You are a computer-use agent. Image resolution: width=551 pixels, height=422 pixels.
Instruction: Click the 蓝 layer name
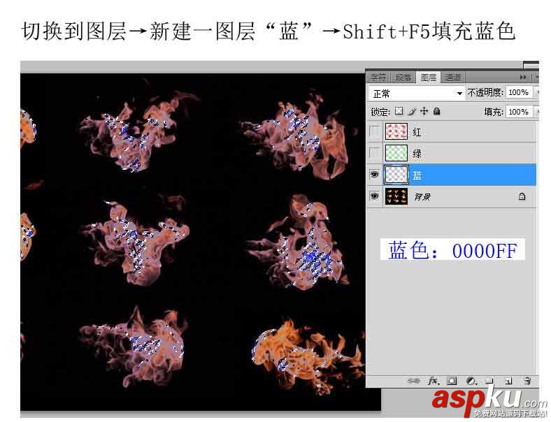pos(417,175)
